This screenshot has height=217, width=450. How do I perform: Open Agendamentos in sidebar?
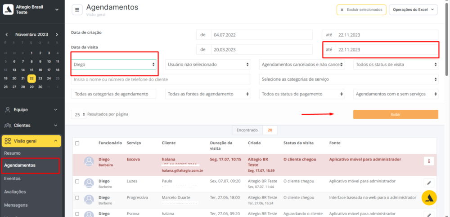click(20, 165)
